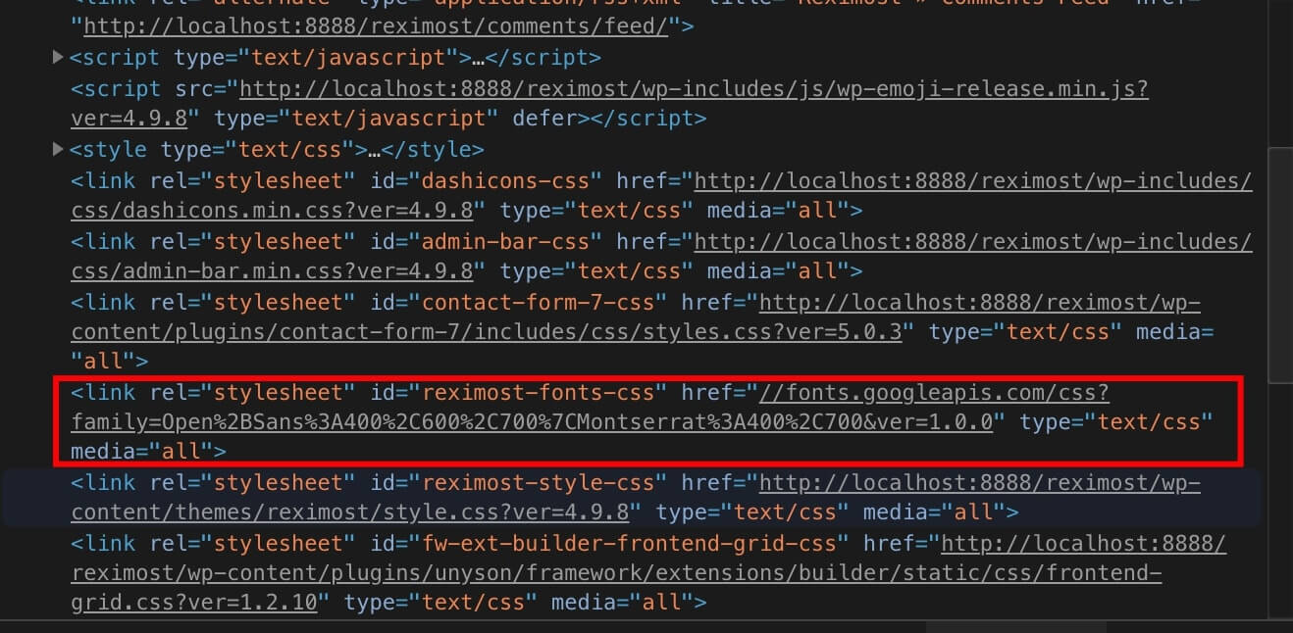Open the fonts.googleapis.com href link
The height and width of the screenshot is (633, 1293).
coord(589,408)
